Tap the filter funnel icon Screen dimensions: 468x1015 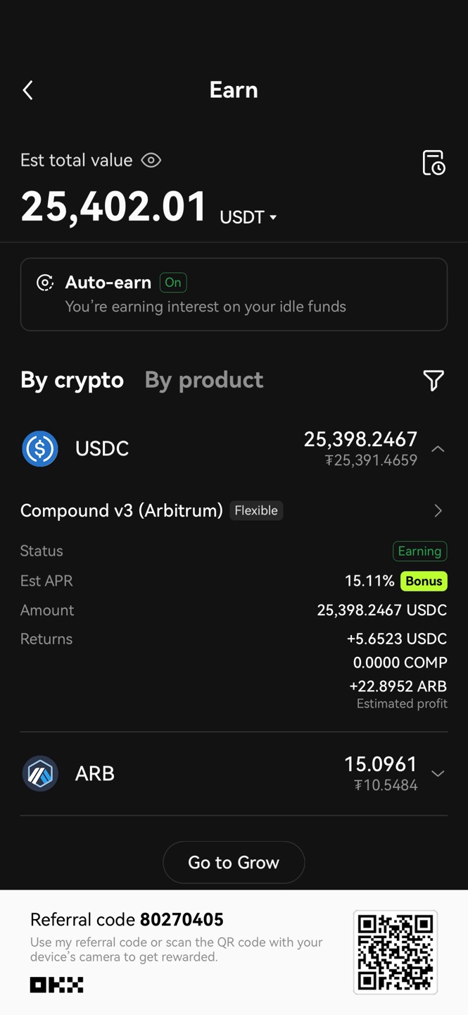[434, 381]
